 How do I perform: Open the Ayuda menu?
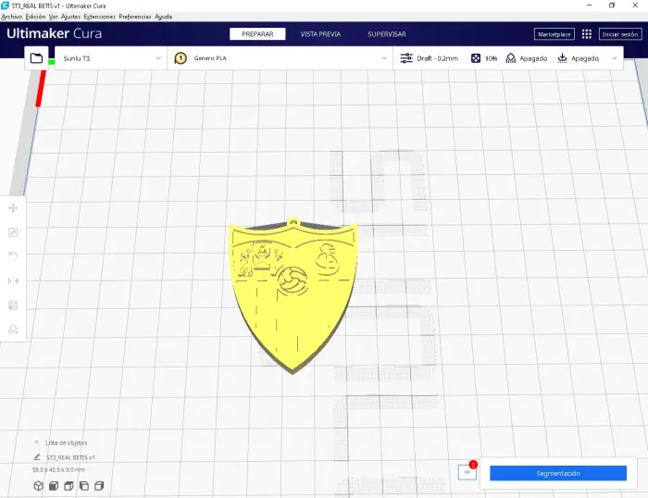click(x=163, y=17)
